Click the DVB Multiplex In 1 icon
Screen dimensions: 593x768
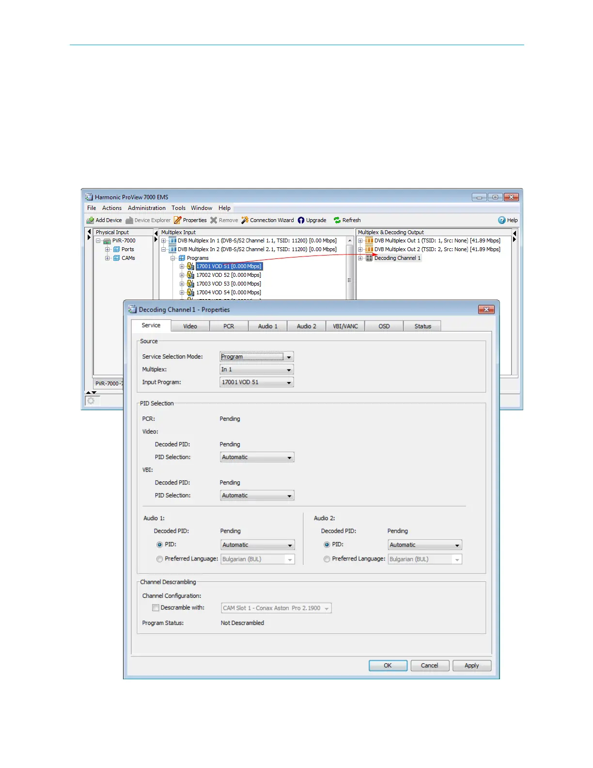[172, 241]
